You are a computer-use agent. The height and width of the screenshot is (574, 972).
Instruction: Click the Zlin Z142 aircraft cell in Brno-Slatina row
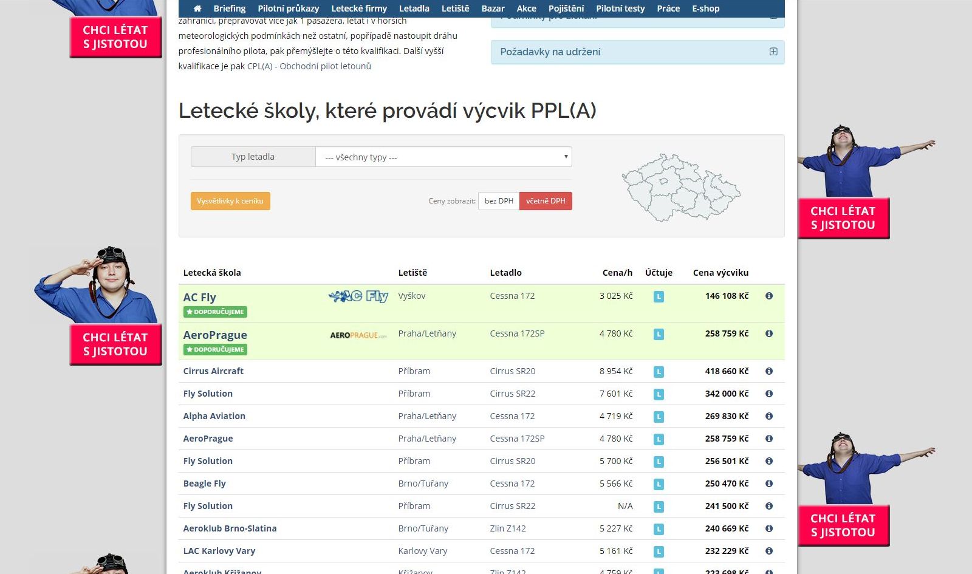508,528
